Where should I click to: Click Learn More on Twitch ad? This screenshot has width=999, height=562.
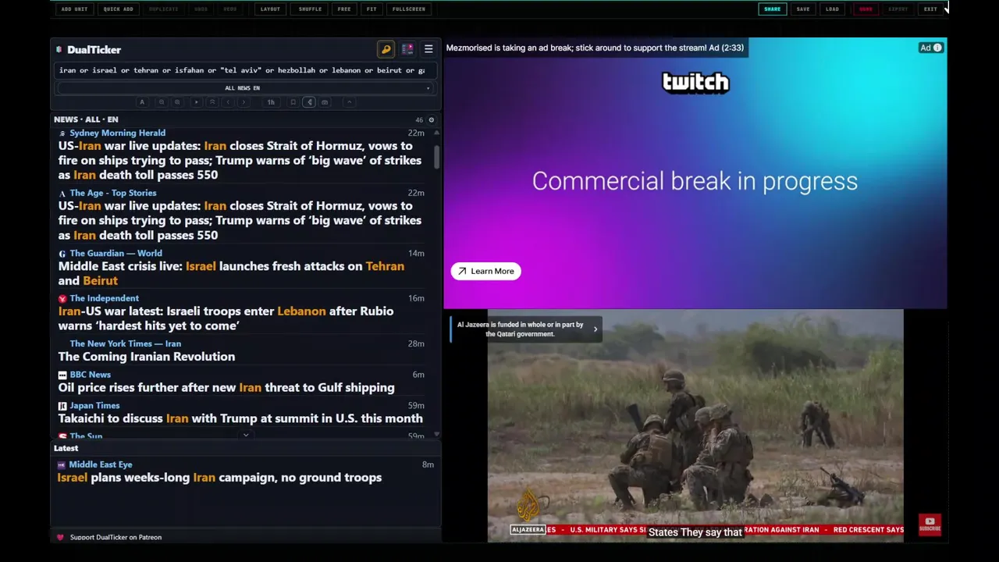485,271
